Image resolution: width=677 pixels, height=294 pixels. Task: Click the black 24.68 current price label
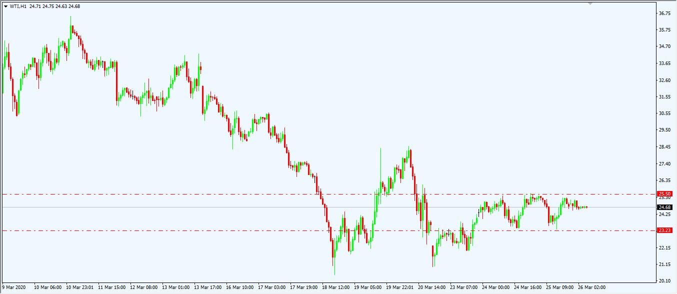point(664,207)
